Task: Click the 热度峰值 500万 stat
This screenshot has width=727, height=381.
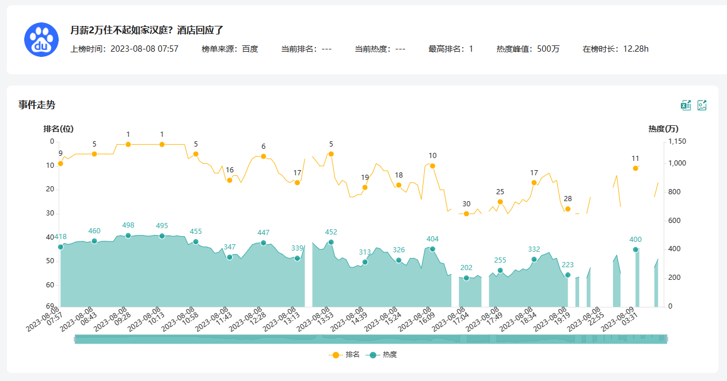Action: 528,49
